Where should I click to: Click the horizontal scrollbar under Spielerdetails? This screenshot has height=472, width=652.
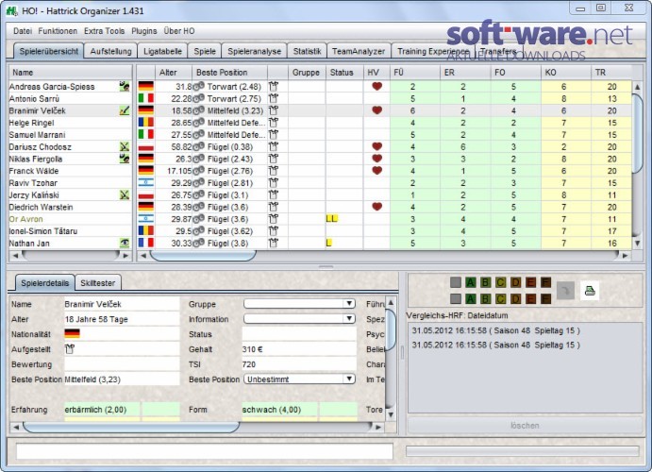click(131, 427)
